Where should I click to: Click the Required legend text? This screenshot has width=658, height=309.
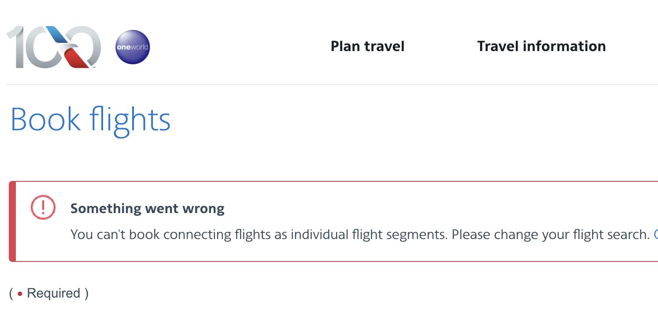(54, 294)
